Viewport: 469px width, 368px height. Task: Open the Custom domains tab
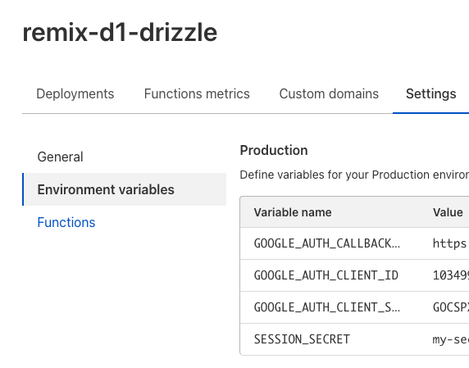[329, 94]
